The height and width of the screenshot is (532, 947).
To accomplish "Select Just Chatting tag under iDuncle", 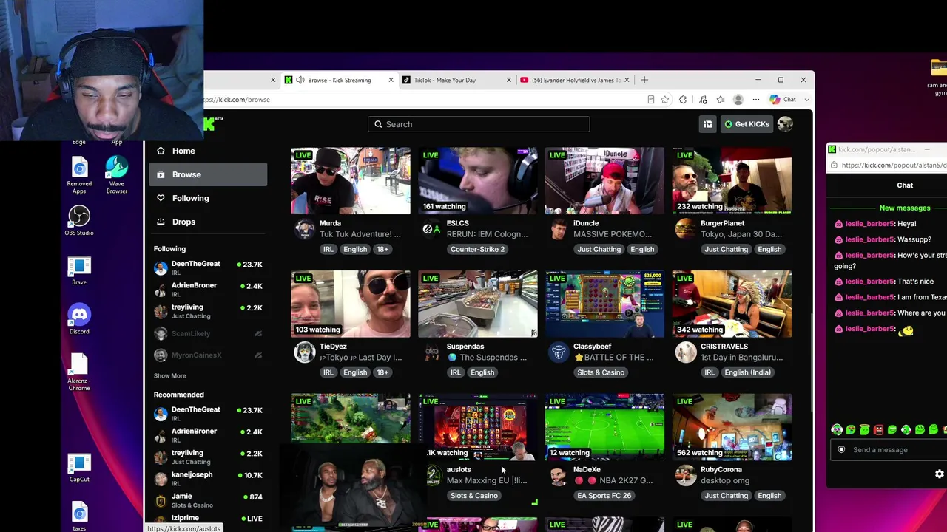I will coord(599,250).
